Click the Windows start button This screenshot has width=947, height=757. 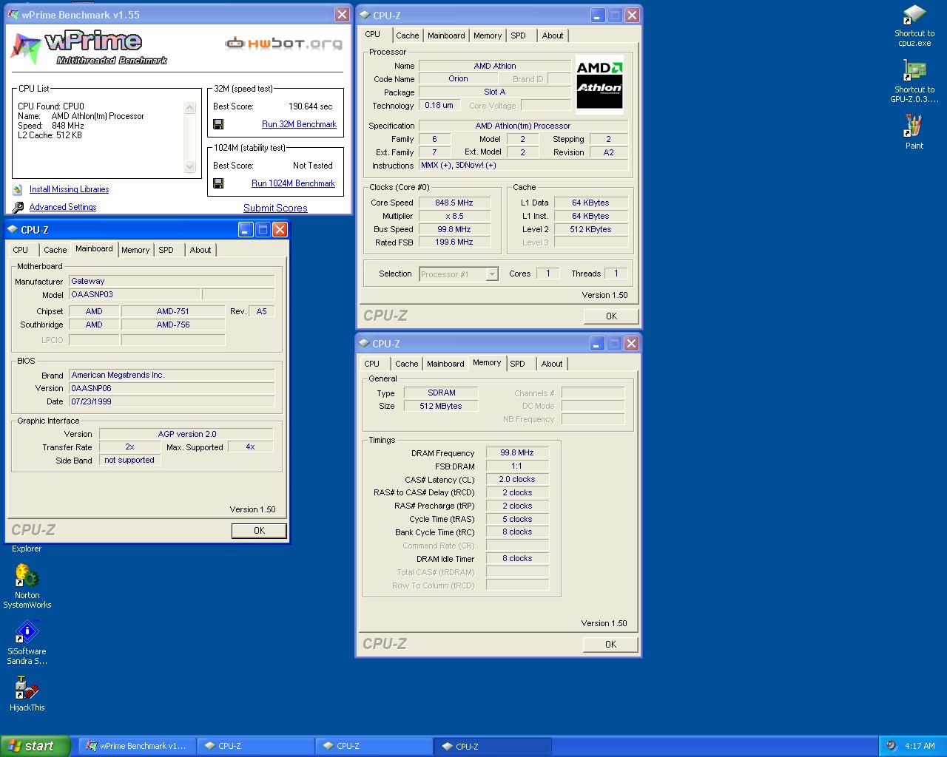tap(36, 746)
